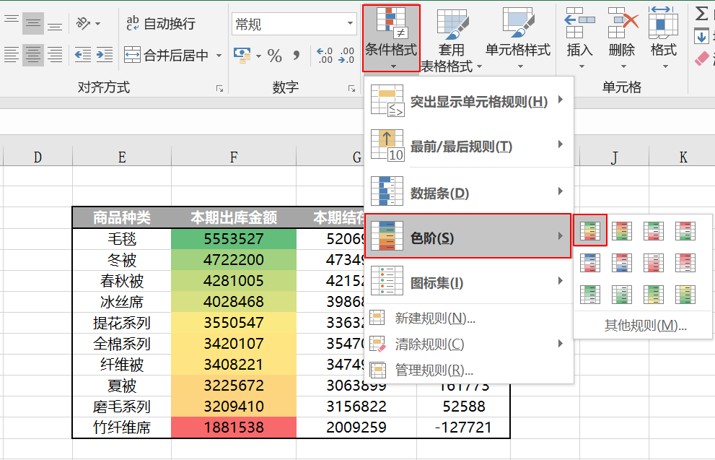
Task: Choose green-yellow color scale
Action: pos(654,295)
